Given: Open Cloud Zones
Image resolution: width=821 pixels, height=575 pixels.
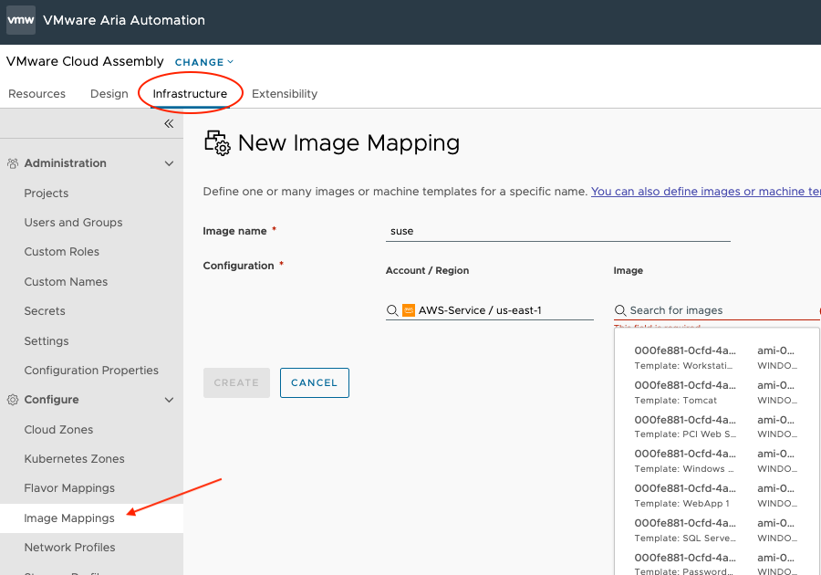Looking at the screenshot, I should (x=58, y=429).
